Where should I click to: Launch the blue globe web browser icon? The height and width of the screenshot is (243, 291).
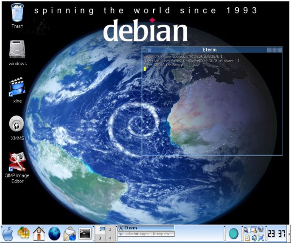(54, 234)
